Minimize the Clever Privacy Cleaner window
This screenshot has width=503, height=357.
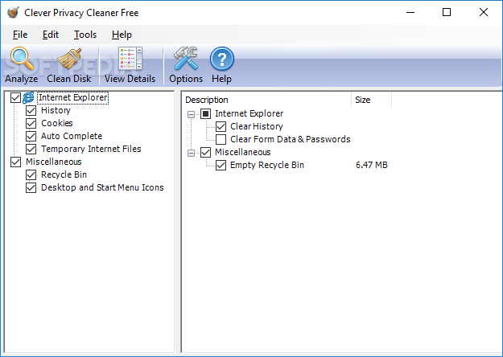[410, 13]
